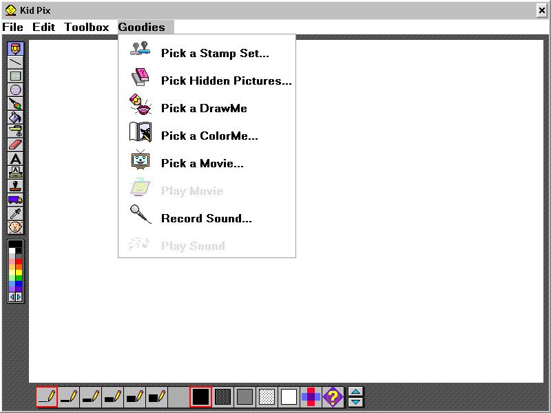Go to previous color palette with left arrow

(x=12, y=297)
